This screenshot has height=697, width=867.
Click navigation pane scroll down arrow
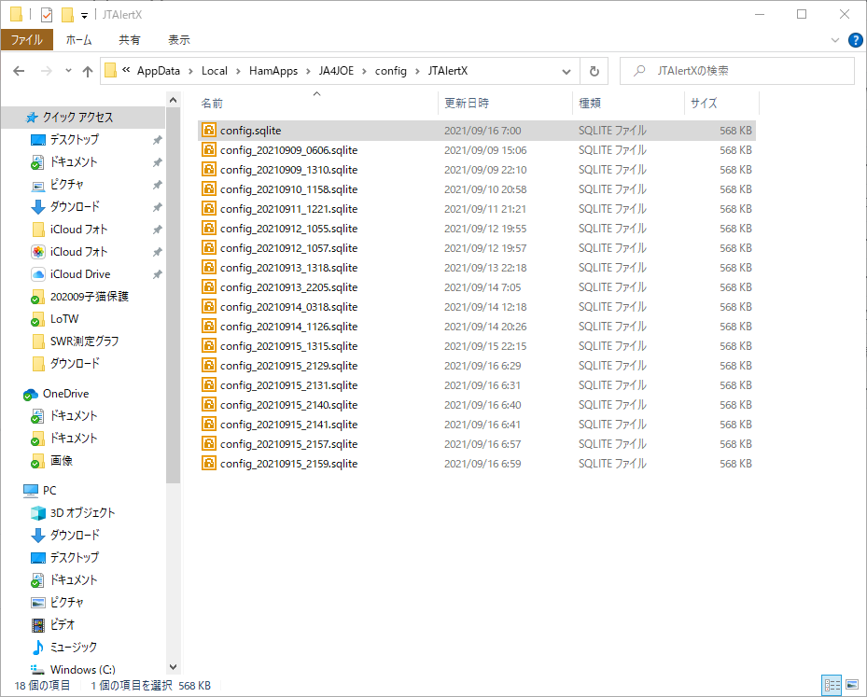tap(173, 667)
